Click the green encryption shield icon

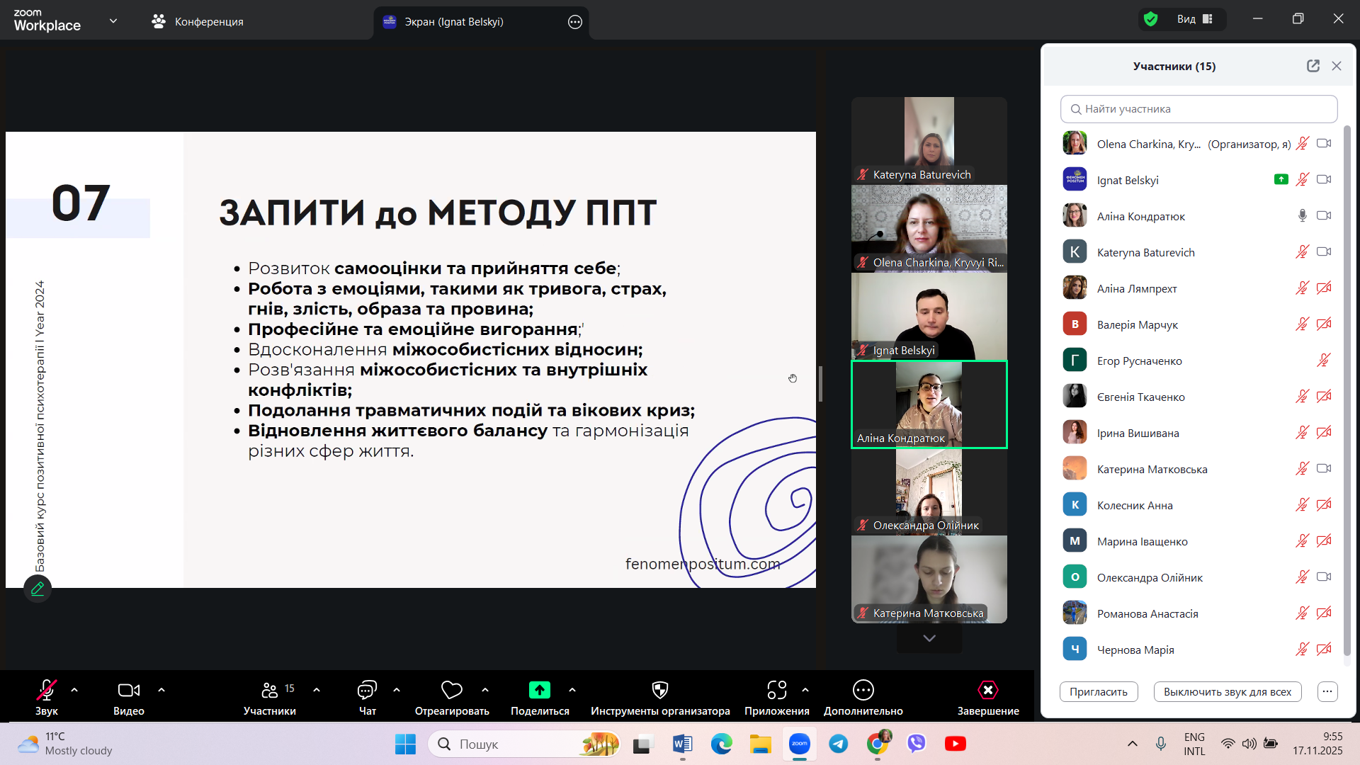1151,19
